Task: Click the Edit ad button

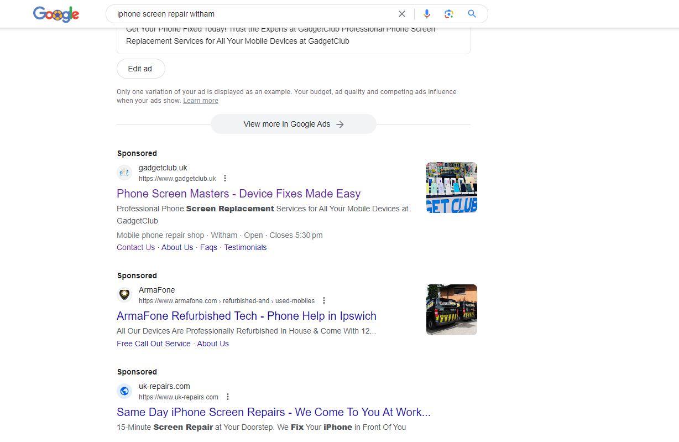Action: [x=141, y=69]
